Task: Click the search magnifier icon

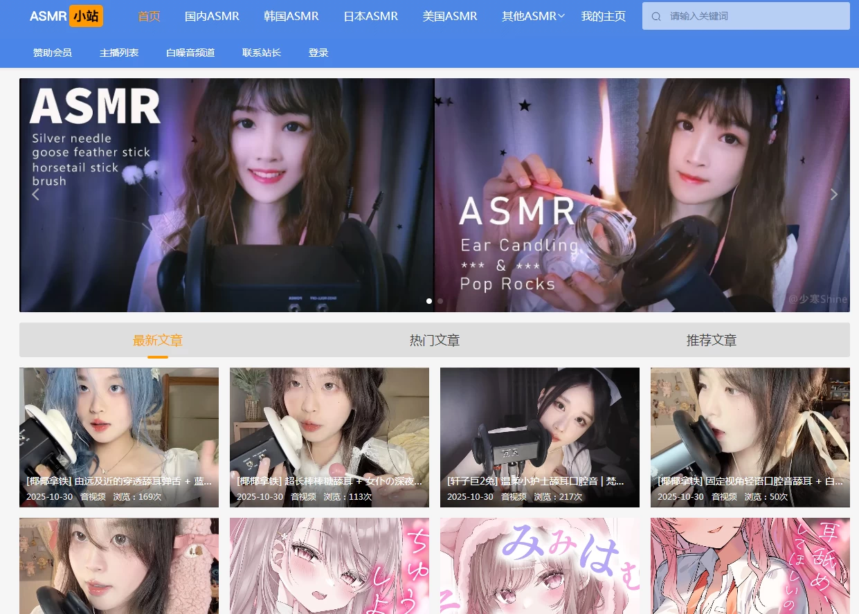Action: click(x=656, y=16)
